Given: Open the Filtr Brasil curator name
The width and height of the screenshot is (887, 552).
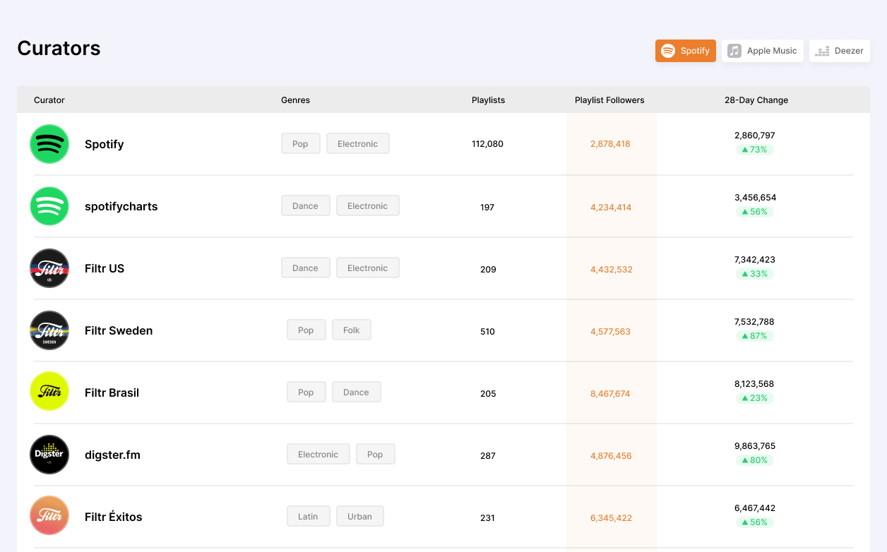Looking at the screenshot, I should [x=112, y=392].
